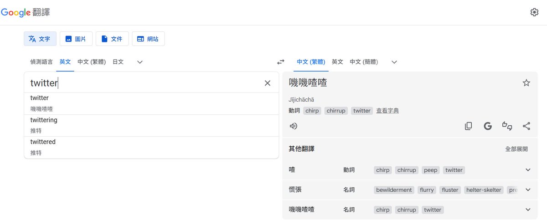Clear the source text with X
This screenshot has height=220, width=547.
[x=268, y=83]
